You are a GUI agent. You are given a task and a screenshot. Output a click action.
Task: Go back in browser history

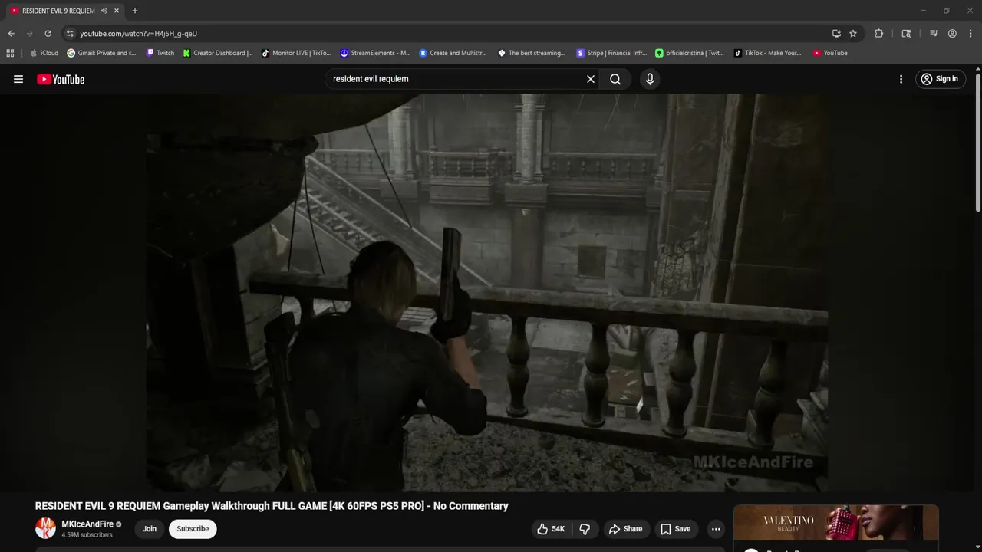[x=11, y=34]
